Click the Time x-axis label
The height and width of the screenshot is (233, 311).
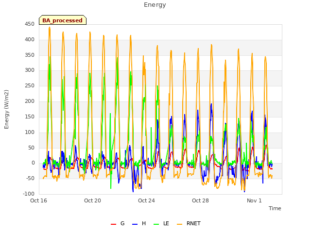pos(275,208)
